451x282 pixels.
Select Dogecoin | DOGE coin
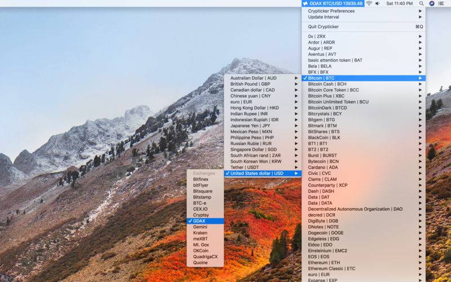pos(364,233)
